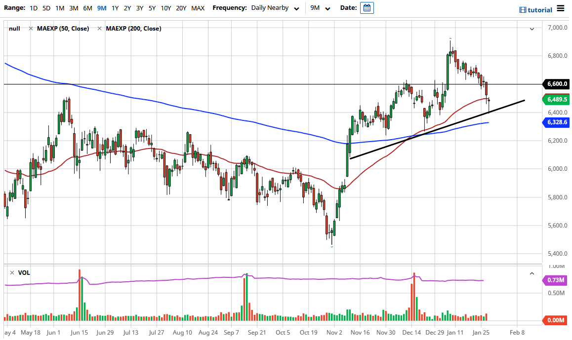The image size is (572, 340).
Task: Select the 1M range
Action: (x=60, y=8)
